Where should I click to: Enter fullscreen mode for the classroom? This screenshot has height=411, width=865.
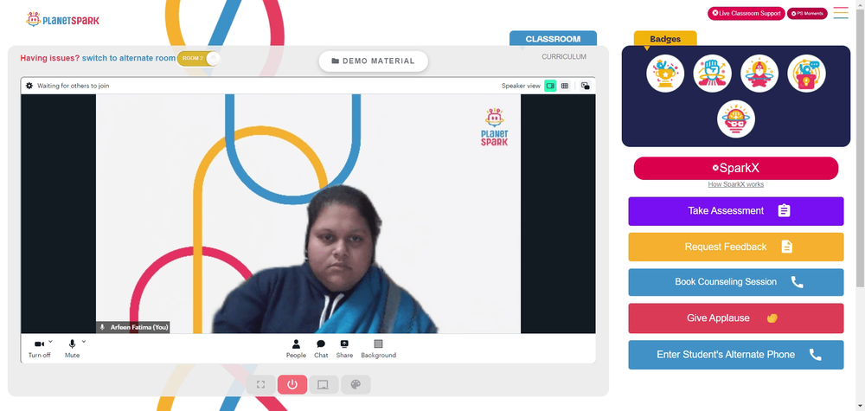coord(261,384)
